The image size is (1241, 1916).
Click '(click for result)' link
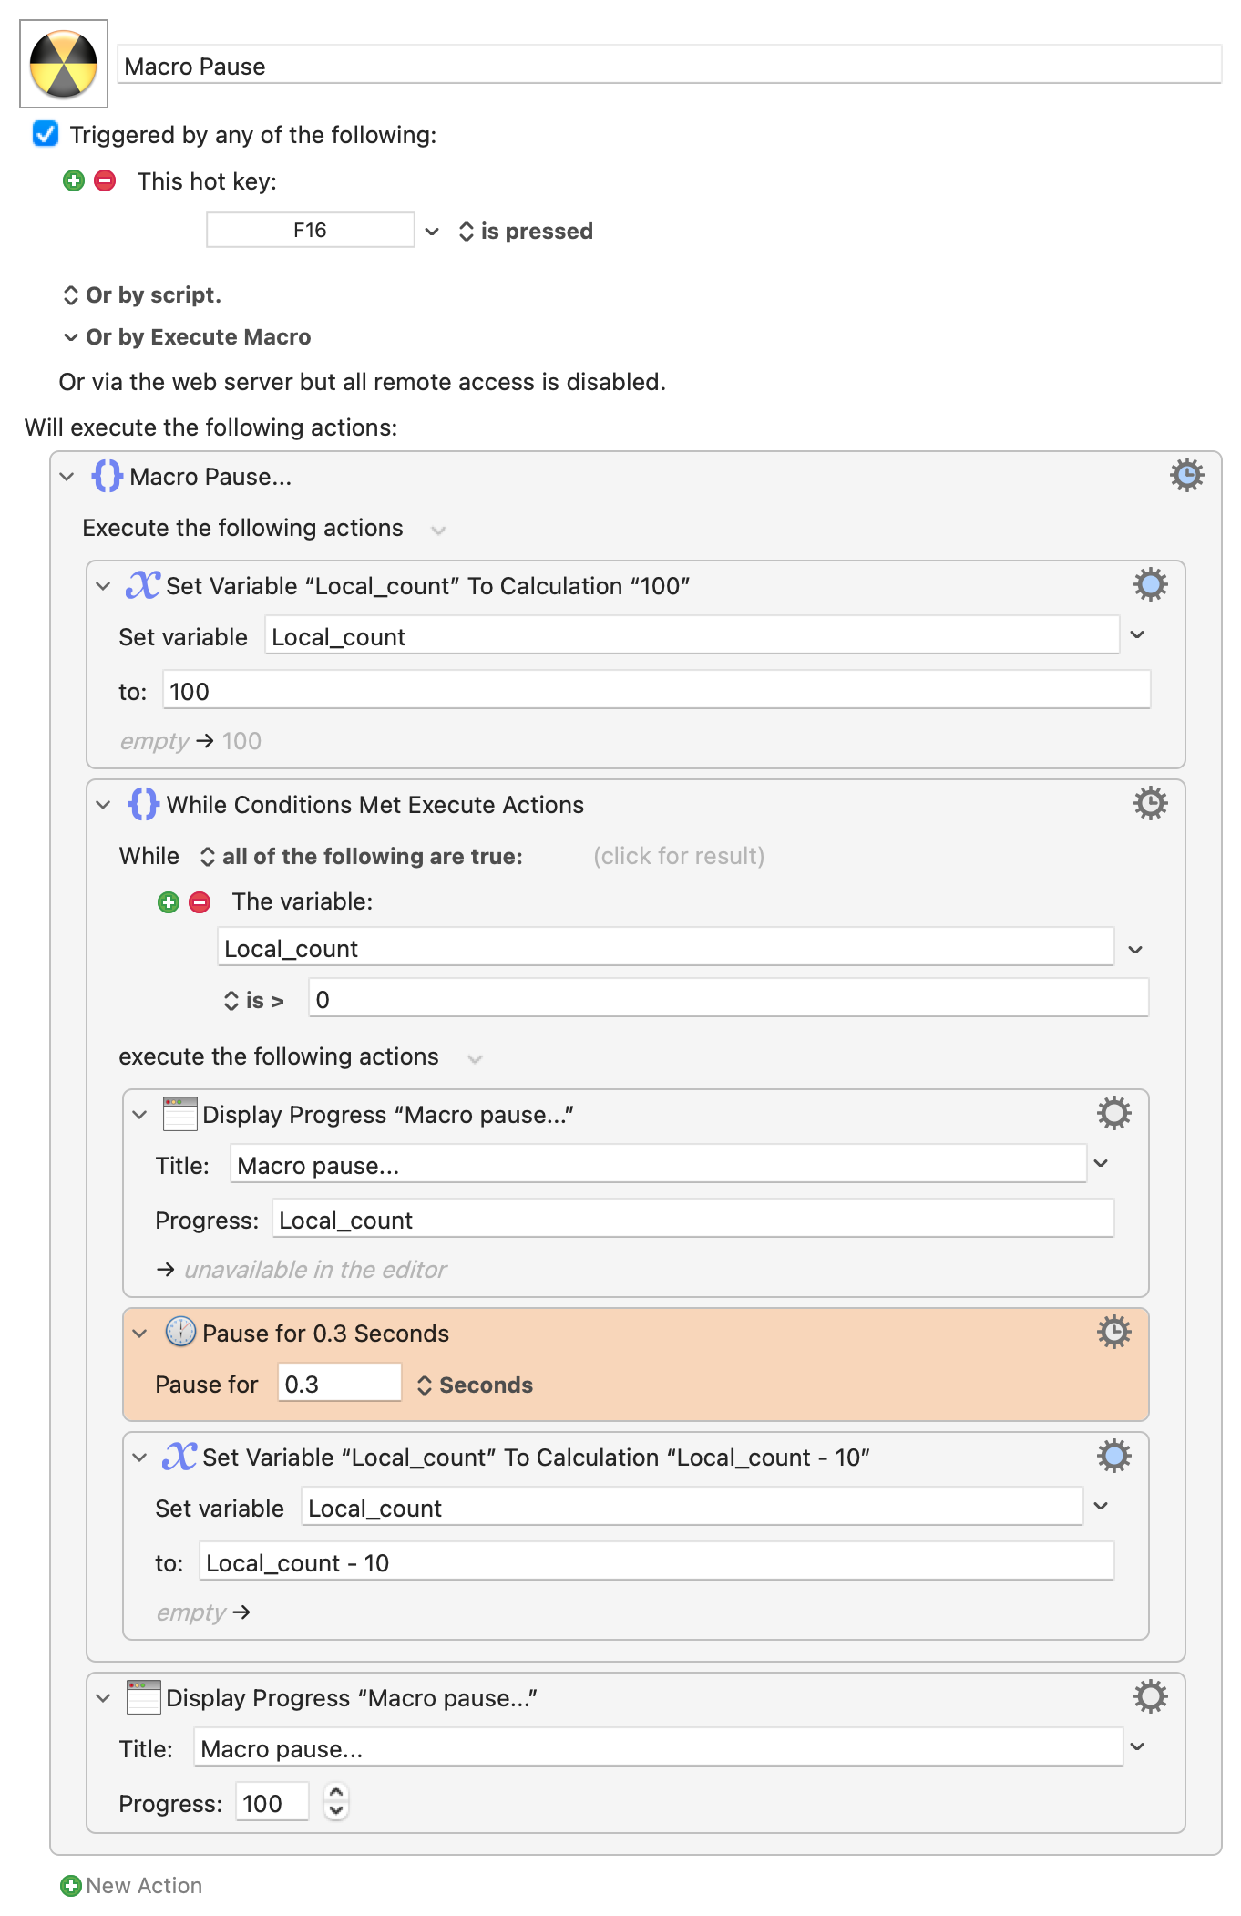pyautogui.click(x=679, y=856)
